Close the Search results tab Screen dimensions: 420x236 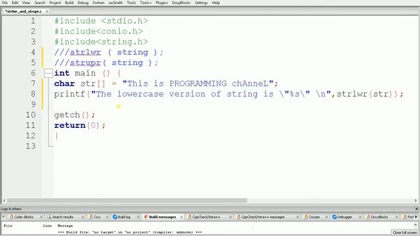click(x=83, y=217)
